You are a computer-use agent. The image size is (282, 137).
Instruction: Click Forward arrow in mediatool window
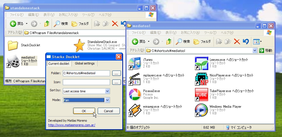click(156, 42)
